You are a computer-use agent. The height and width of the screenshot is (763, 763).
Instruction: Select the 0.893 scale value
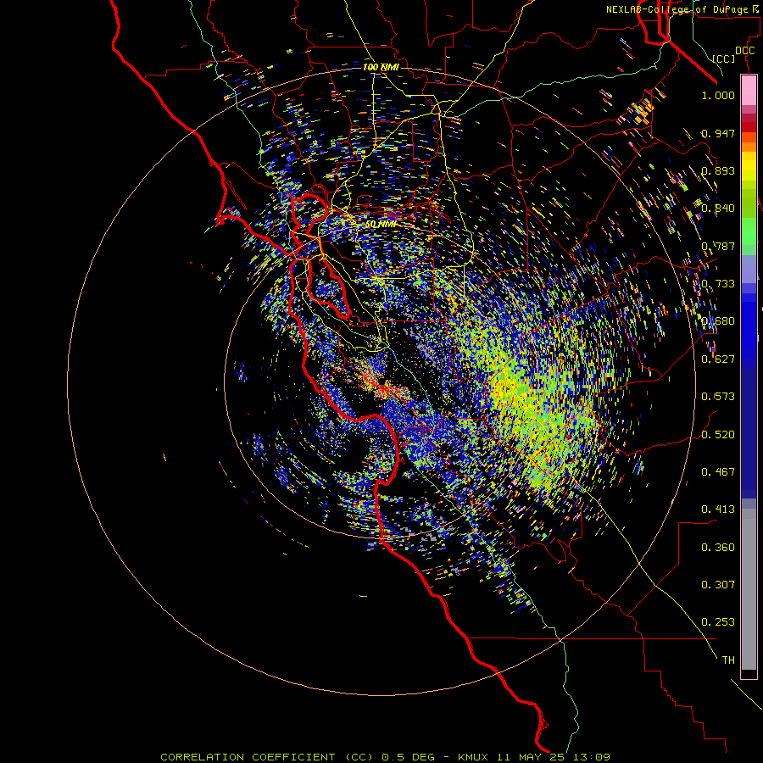718,170
